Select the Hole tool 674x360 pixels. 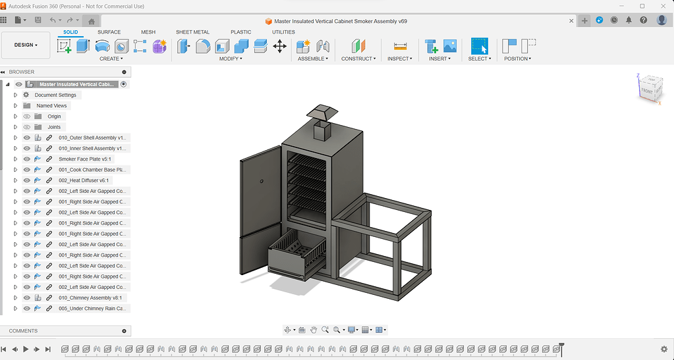(x=121, y=46)
